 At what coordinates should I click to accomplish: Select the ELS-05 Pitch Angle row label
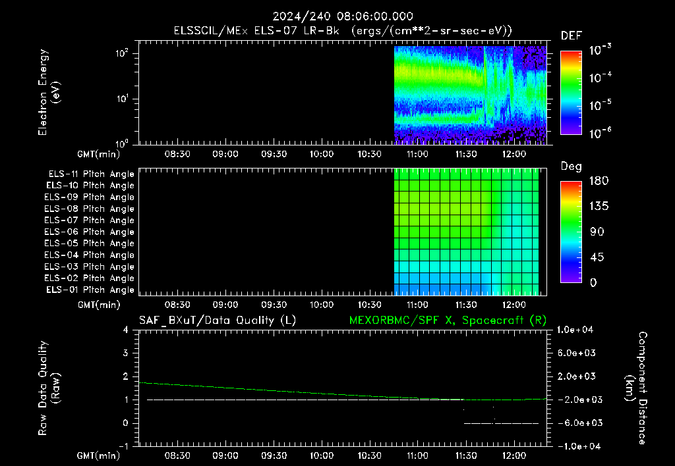[89, 244]
